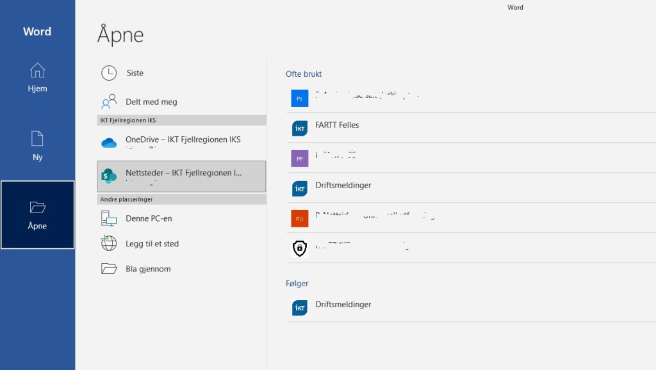656x370 pixels.
Task: Click the globe icon to add a place
Action: point(109,243)
